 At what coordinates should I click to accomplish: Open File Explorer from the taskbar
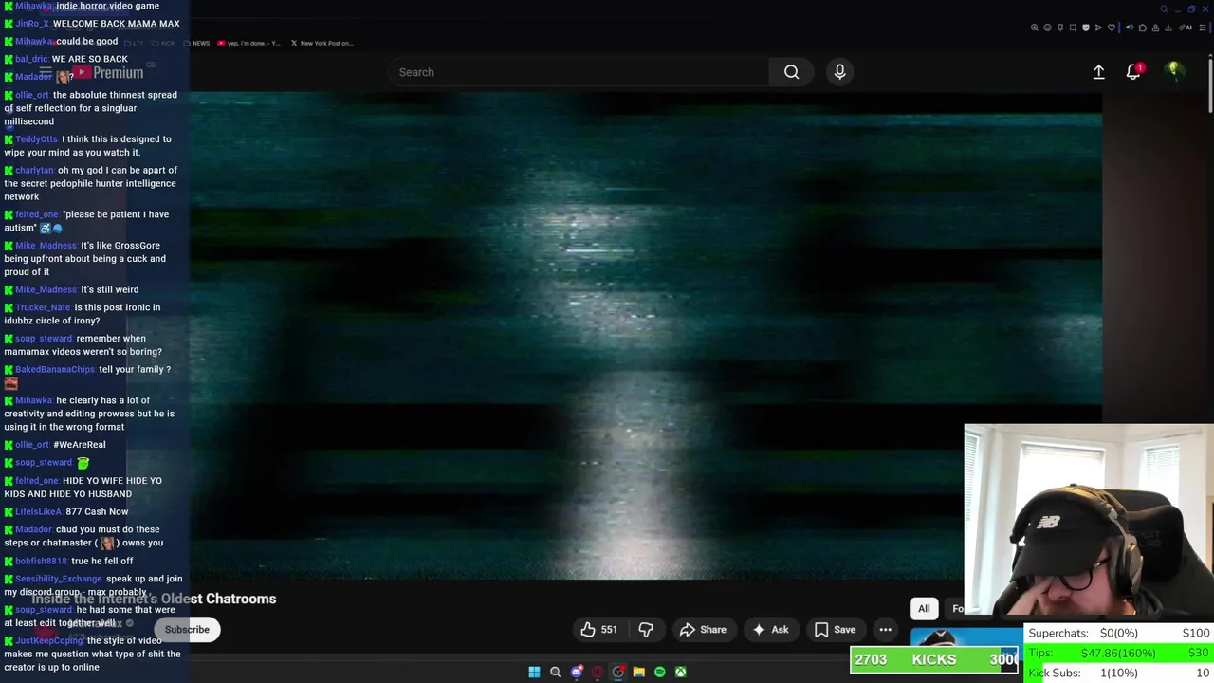639,672
